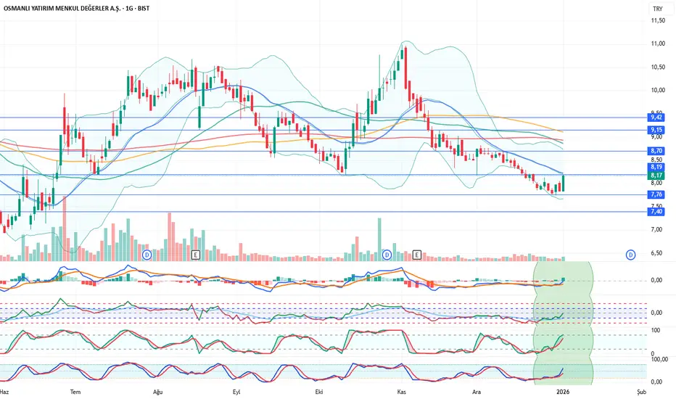Image resolution: width=676 pixels, height=399 pixels.
Task: Open the TRY currency selector
Action: [657, 9]
